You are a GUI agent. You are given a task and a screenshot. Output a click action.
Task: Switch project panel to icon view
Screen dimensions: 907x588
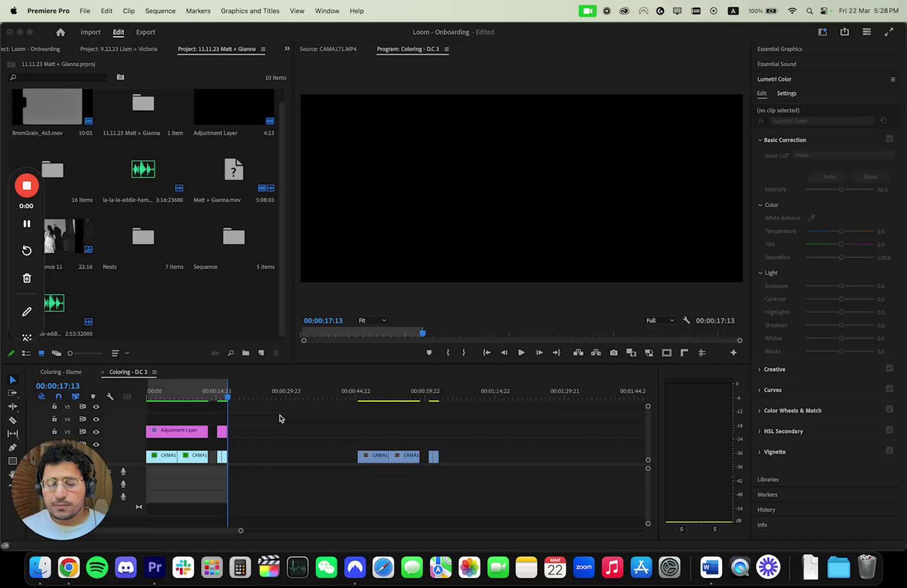click(41, 353)
